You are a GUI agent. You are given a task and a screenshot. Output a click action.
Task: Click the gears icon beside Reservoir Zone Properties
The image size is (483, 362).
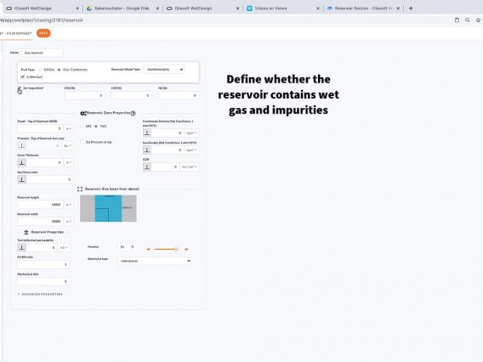click(83, 113)
